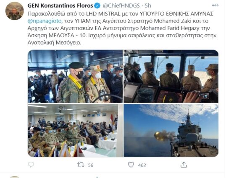This screenshot has width=231, height=178.
Task: Click the reply speech bubble icon
Action: pyautogui.click(x=31, y=165)
